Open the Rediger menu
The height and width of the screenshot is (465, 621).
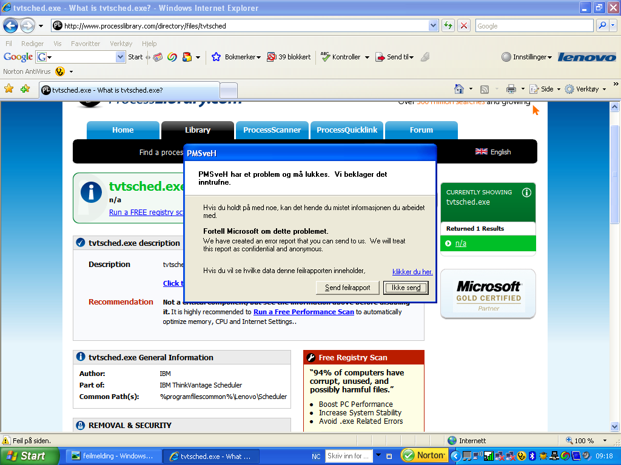(33, 44)
